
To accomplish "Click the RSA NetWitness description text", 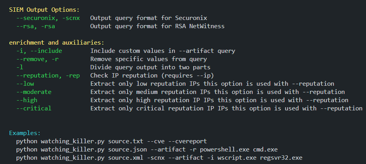I will point(157,26).
